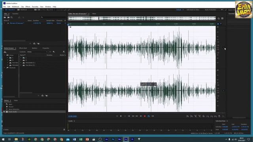The image size is (253, 142).
Task: Open the Contents Drives dropdown
Action: tap(37, 52)
